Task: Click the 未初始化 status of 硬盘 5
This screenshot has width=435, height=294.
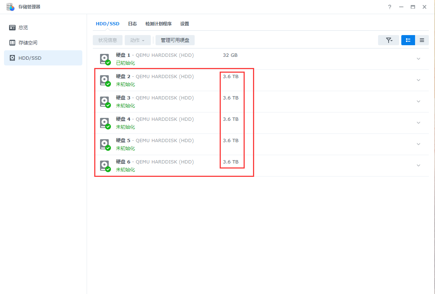Action: (x=125, y=148)
